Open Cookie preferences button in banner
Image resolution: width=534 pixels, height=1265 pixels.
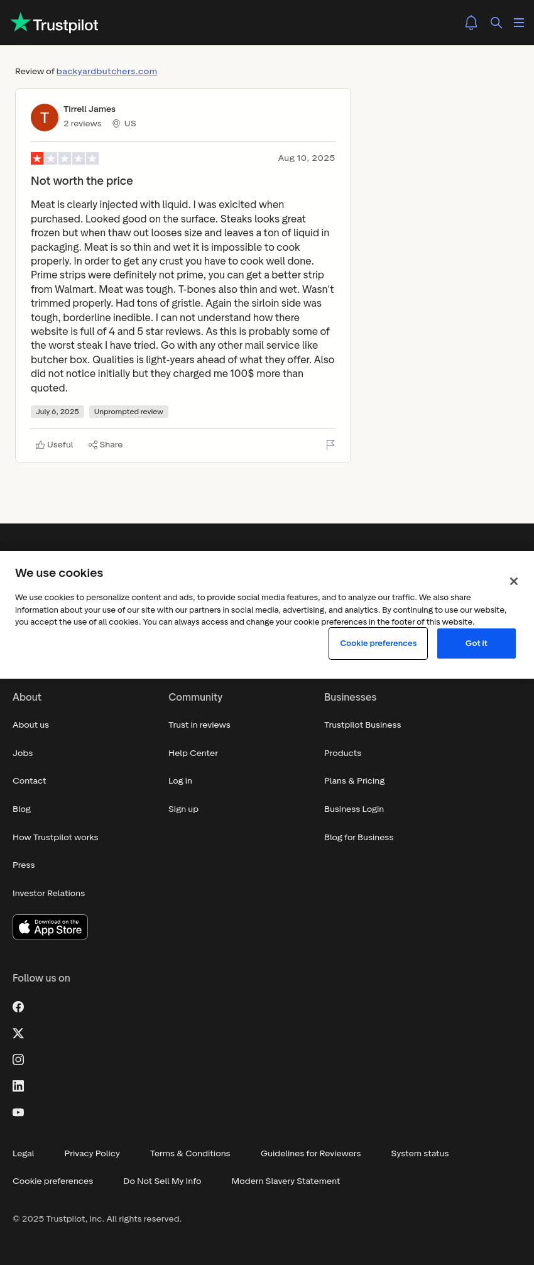tap(378, 643)
